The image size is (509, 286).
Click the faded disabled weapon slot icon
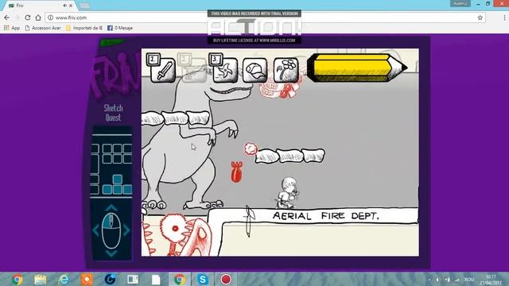tap(193, 70)
